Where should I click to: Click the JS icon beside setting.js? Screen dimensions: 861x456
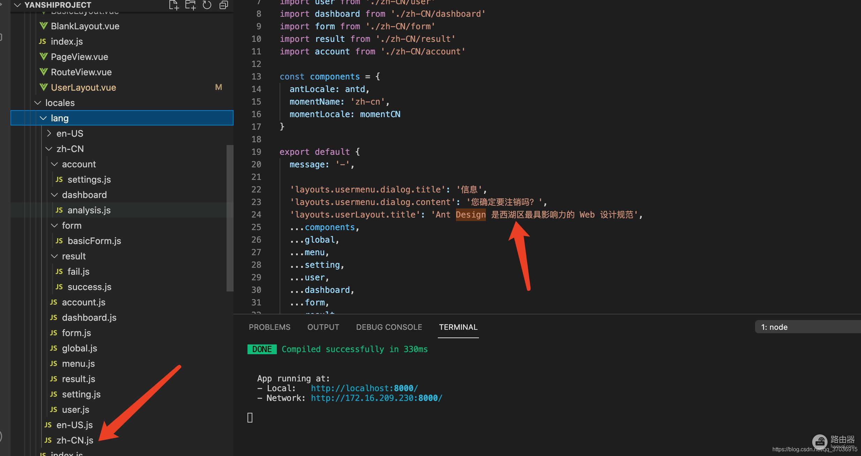point(54,394)
